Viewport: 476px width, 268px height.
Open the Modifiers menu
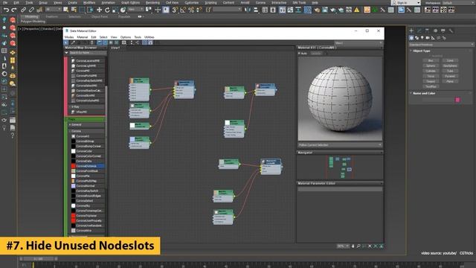coord(89,3)
